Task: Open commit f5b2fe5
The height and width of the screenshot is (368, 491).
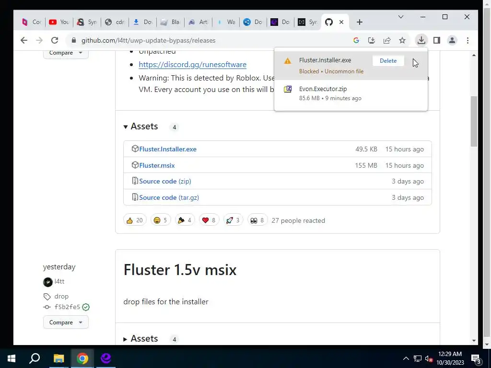Action: (67, 307)
